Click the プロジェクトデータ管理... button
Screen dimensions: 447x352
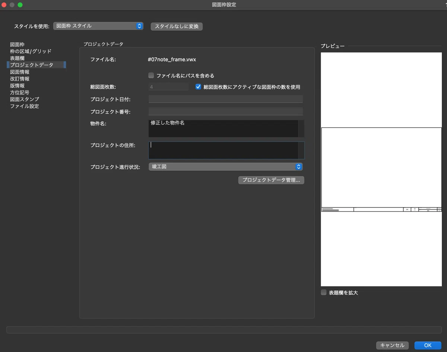coord(271,180)
